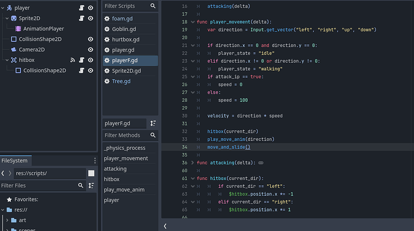Hide the hitbox's child CollisionShape2D node
Image resolution: width=414 pixels, height=231 pixels.
91,70
